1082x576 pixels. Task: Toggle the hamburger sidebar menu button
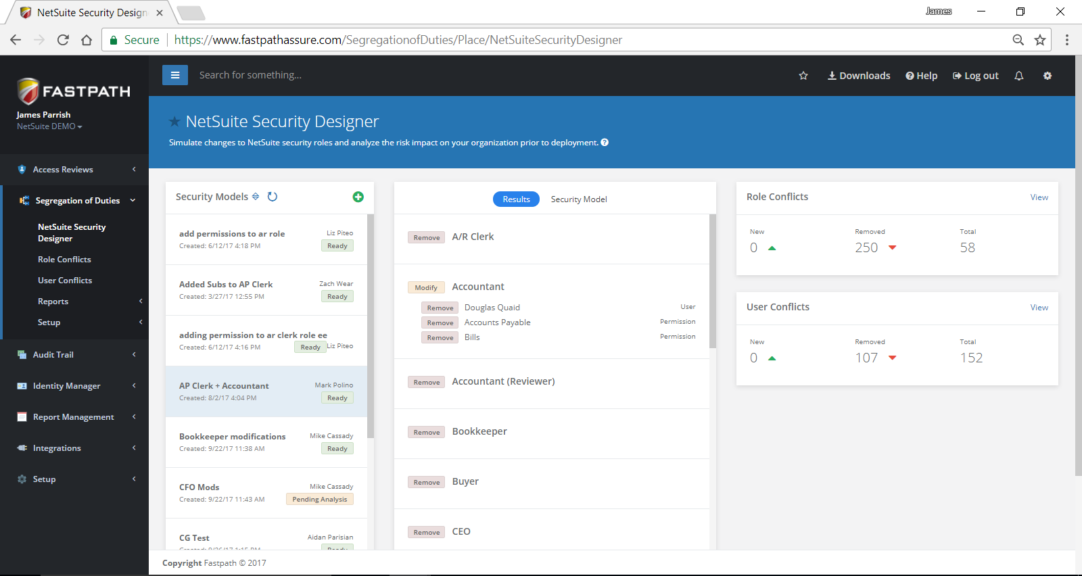pos(175,75)
